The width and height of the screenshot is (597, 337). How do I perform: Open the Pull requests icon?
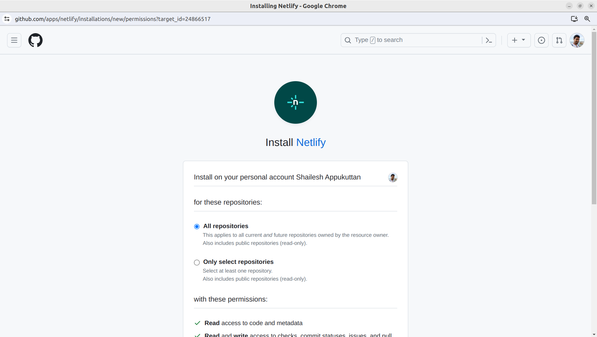(x=559, y=40)
